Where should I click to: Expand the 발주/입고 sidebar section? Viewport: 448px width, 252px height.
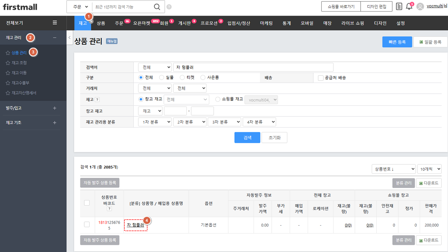tap(55, 108)
